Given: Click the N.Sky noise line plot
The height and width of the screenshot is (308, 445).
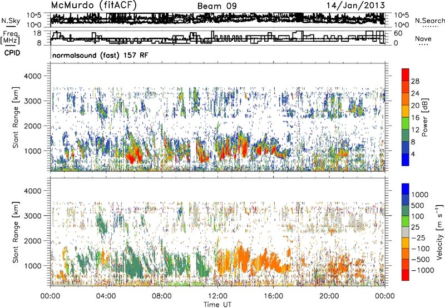Looking at the screenshot, I should 217,19.
